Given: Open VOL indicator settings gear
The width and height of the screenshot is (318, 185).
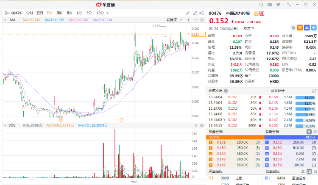Looking at the screenshot, I should click(x=202, y=125).
